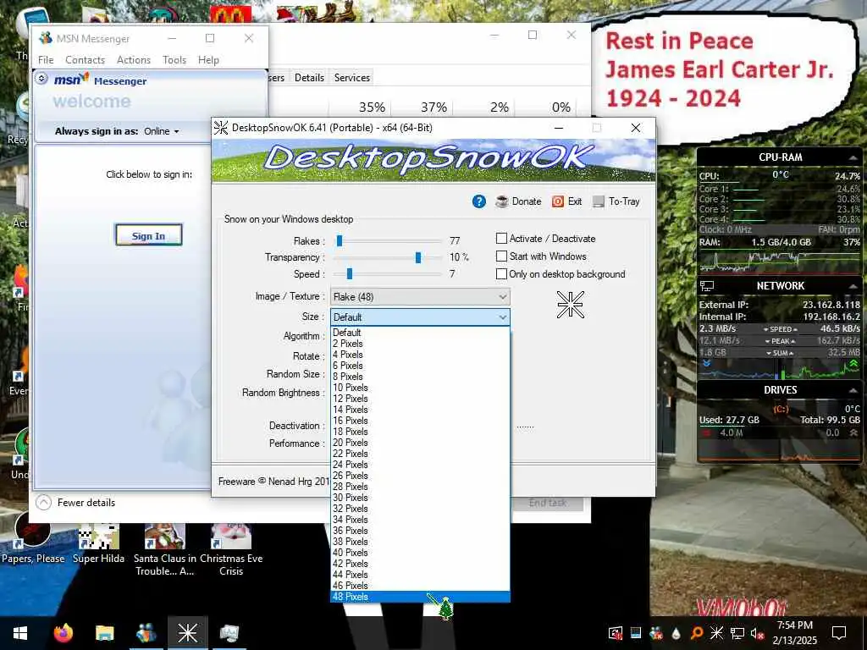Click MSN Messenger title bar butterfly icon
This screenshot has height=650, width=867.
(46, 38)
